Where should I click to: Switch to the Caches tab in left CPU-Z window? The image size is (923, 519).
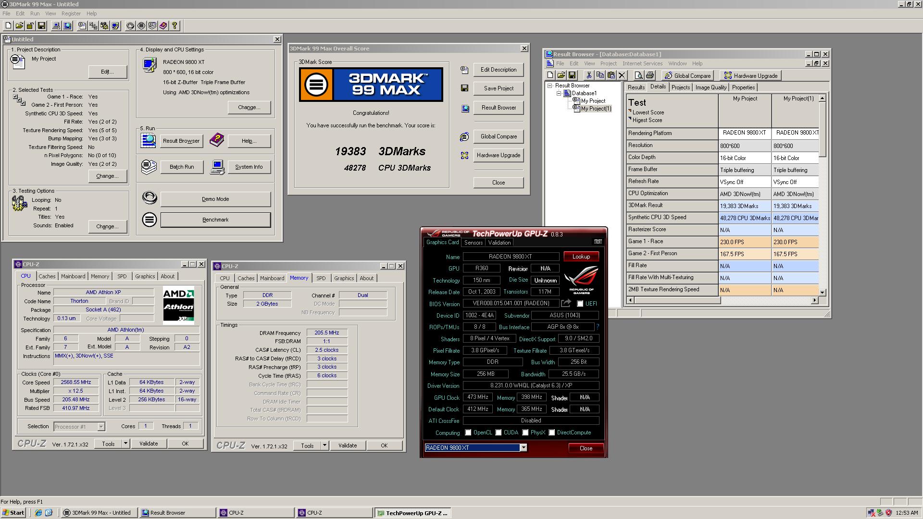[47, 276]
